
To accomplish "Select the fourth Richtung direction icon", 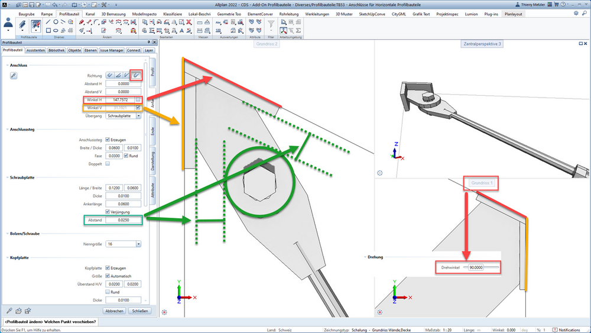I will (136, 76).
